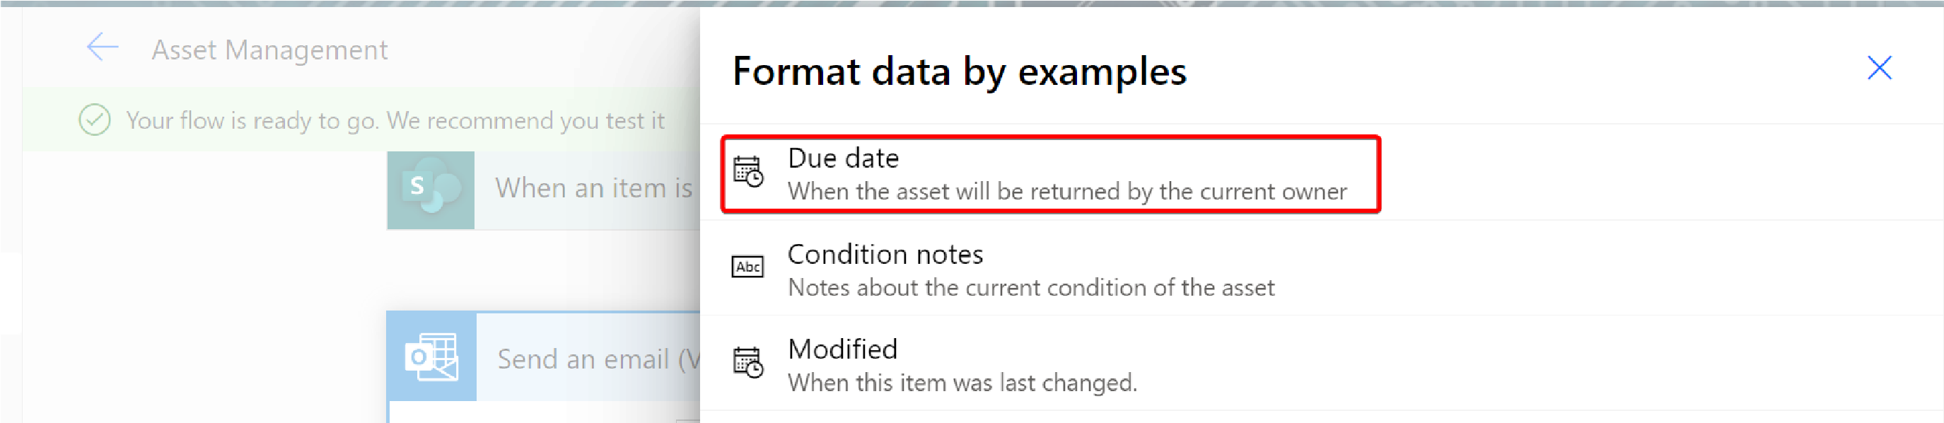Click the Modified calendar clock icon

click(748, 363)
